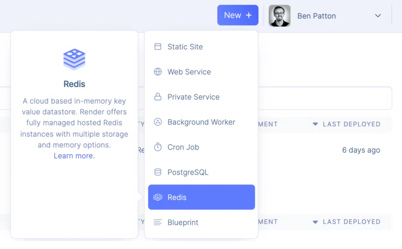Click the Cron Job timer icon
402x249 pixels.
pyautogui.click(x=158, y=147)
